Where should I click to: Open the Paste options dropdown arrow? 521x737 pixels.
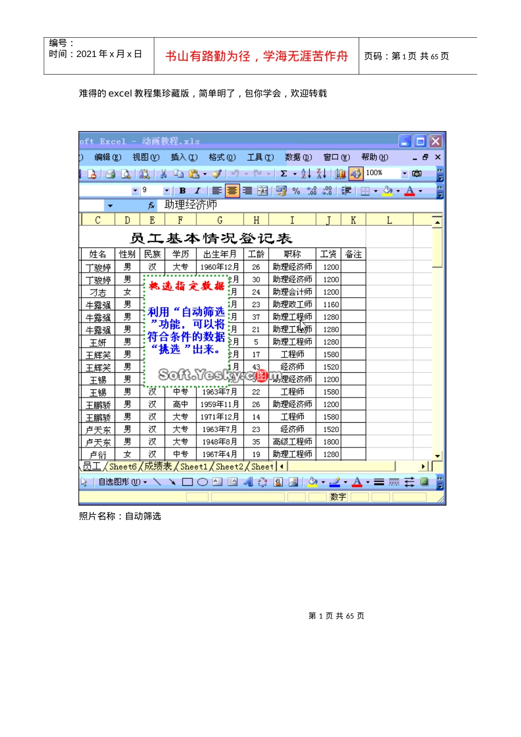tap(205, 174)
